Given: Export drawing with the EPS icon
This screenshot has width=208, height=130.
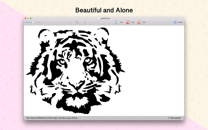Looking at the screenshot, I should (139, 22).
